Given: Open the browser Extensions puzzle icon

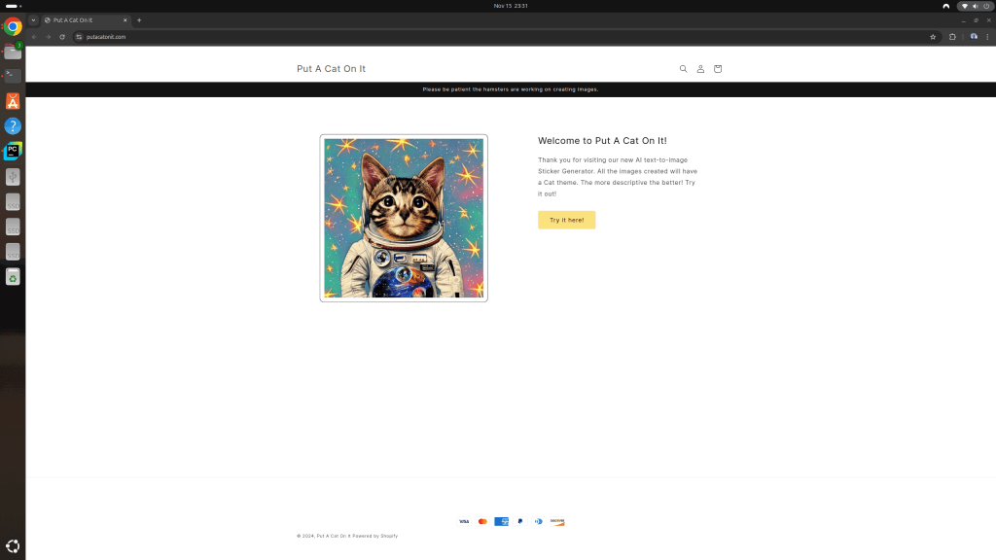Looking at the screenshot, I should 952,37.
